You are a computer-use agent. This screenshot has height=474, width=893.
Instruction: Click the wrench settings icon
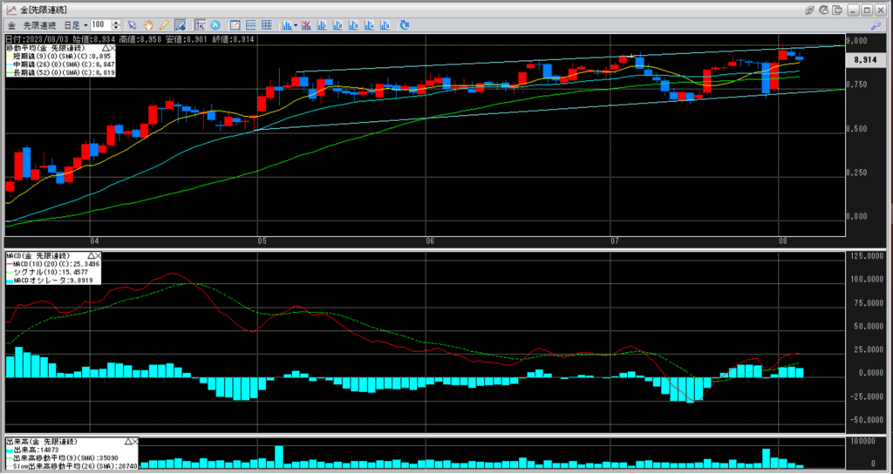coord(875,25)
